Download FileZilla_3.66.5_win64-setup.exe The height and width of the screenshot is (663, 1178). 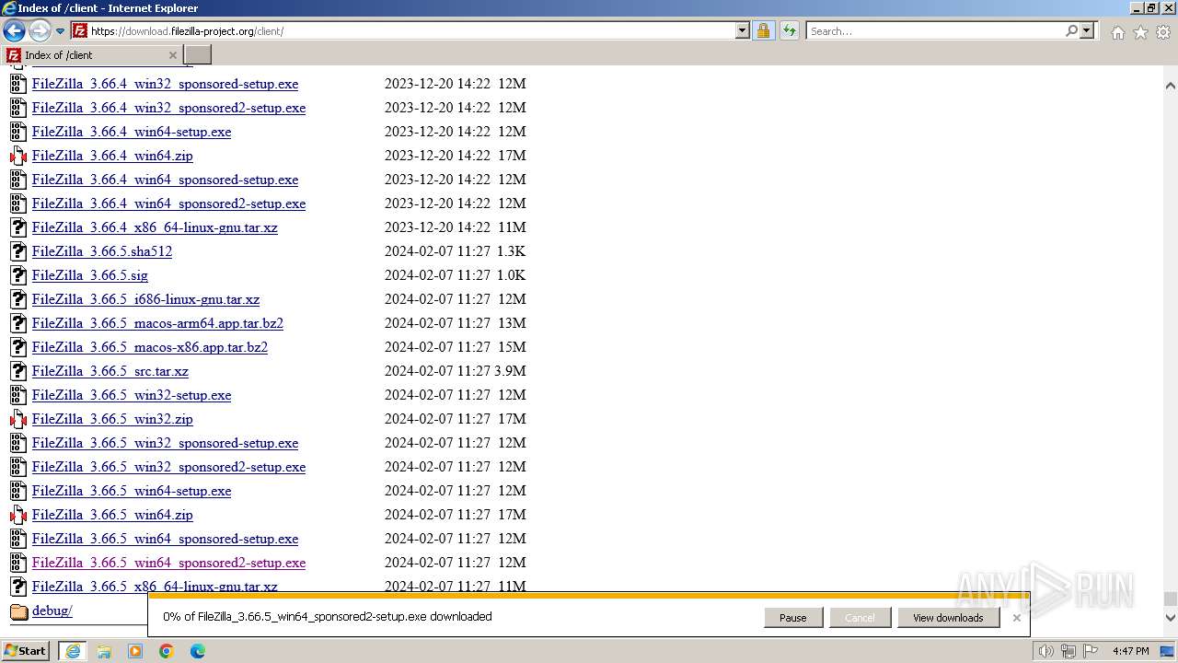click(x=132, y=491)
